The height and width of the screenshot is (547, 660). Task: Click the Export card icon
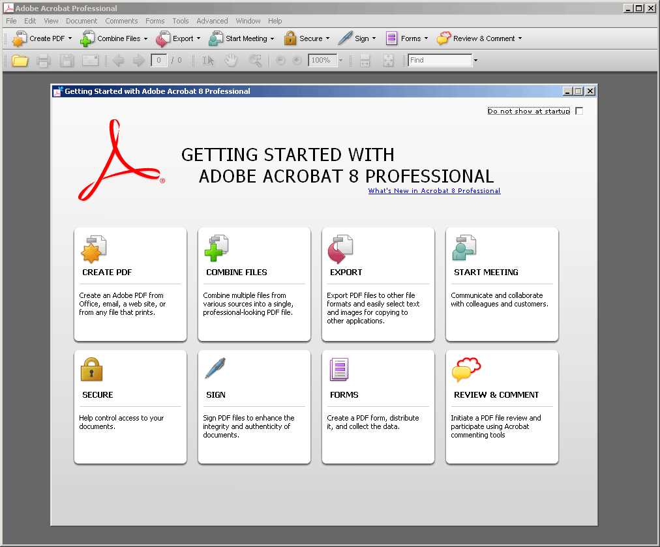click(x=340, y=249)
